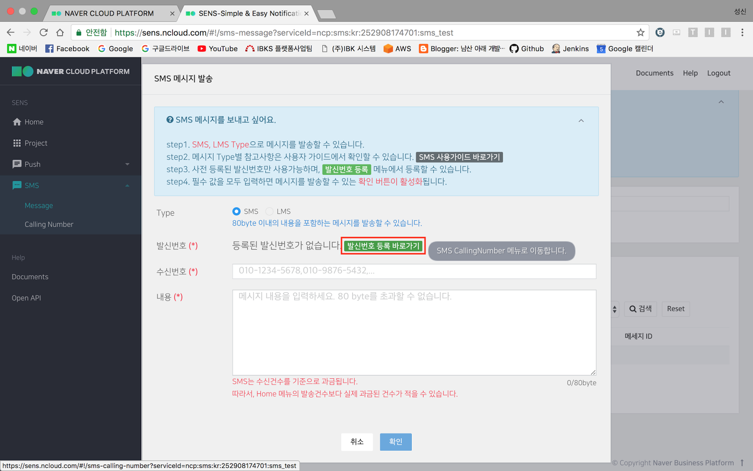Click the SMS 사용가이드 바로가기 button
The image size is (753, 471).
459,157
